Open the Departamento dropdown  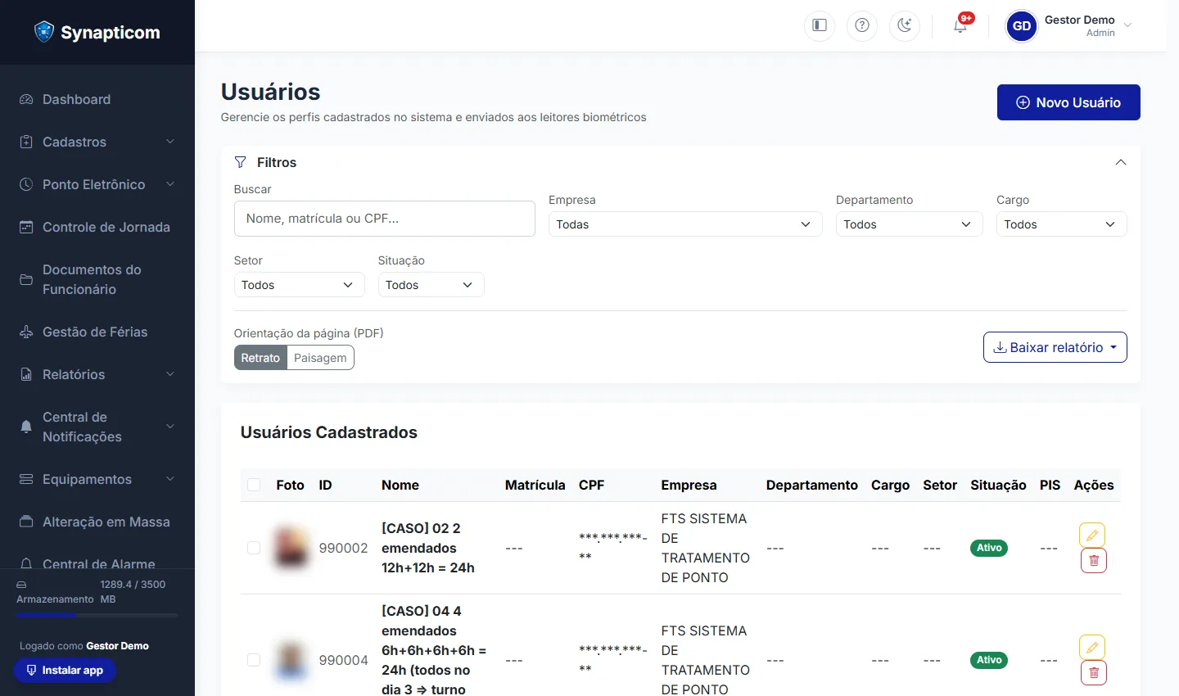point(909,224)
